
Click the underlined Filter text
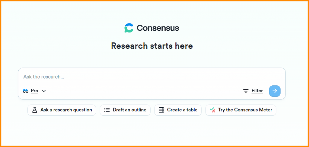point(257,91)
